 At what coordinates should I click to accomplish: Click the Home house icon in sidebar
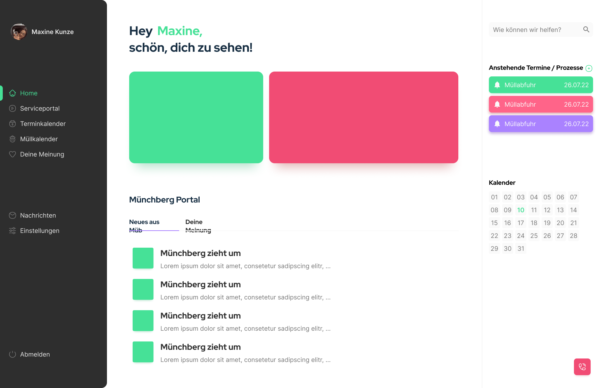[x=12, y=93]
